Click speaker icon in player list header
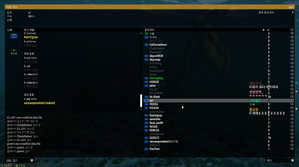299x167 pixels. coord(292,30)
